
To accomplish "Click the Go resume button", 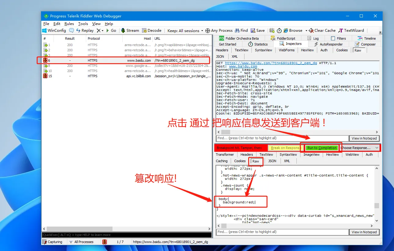I will tap(111, 31).
